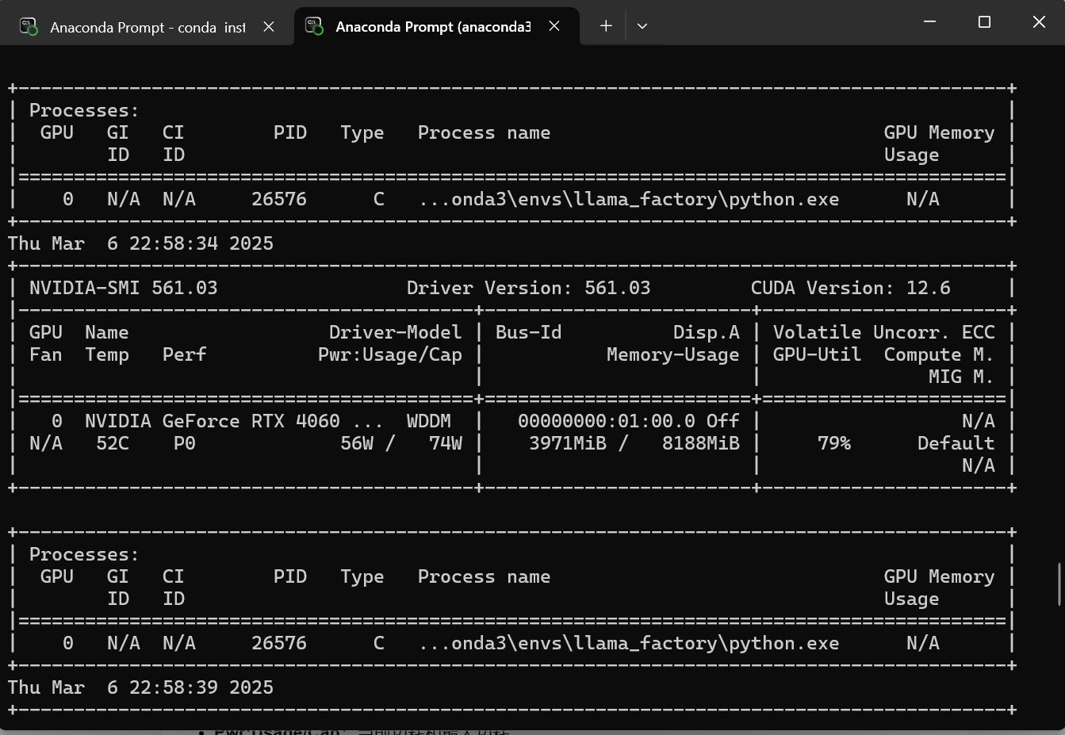Click the vertical scrollbar thumb

[1059, 584]
